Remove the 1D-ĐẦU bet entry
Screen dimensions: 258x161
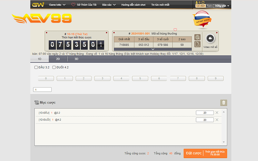tap(217, 113)
